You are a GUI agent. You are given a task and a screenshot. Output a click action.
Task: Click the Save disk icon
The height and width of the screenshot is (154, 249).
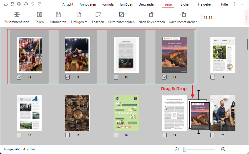click(12, 4)
